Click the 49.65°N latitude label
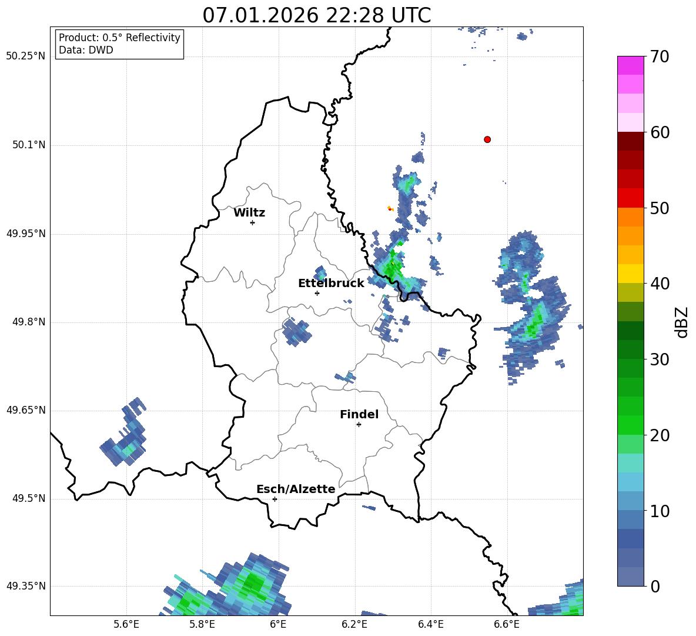The height and width of the screenshot is (636, 696). tap(26, 409)
